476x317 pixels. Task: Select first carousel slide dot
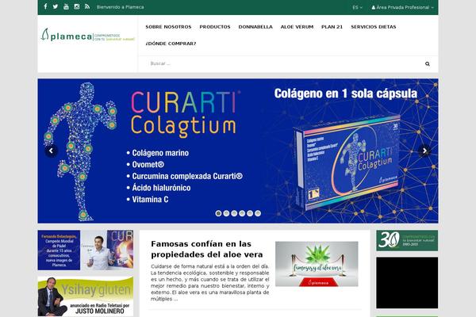218,213
